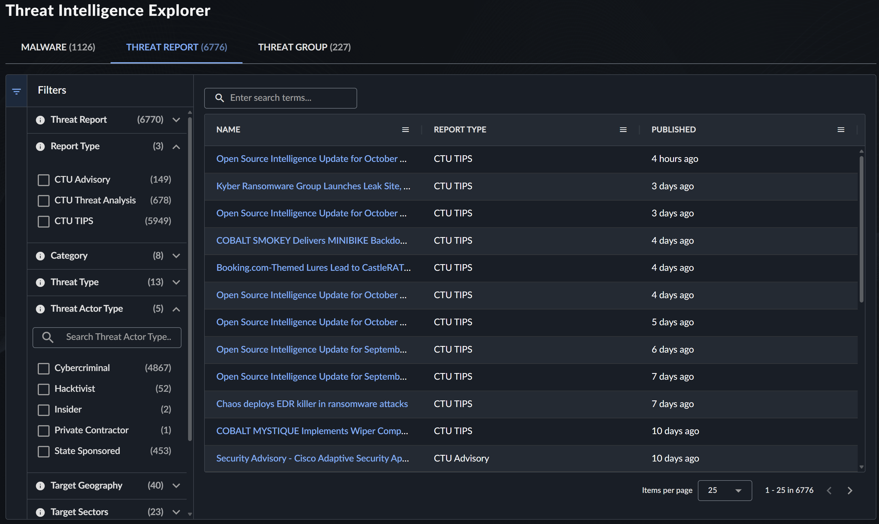The width and height of the screenshot is (879, 524).
Task: Click the results table vertical scrollbar
Action: click(x=861, y=230)
